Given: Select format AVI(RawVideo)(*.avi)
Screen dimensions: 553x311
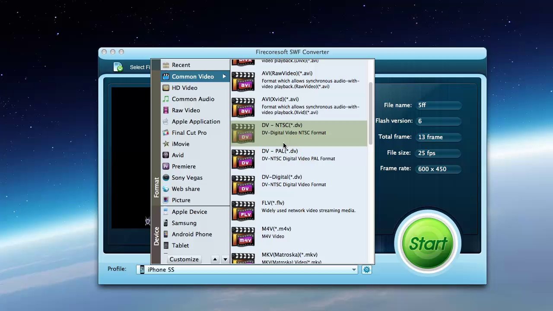Looking at the screenshot, I should pyautogui.click(x=299, y=82).
